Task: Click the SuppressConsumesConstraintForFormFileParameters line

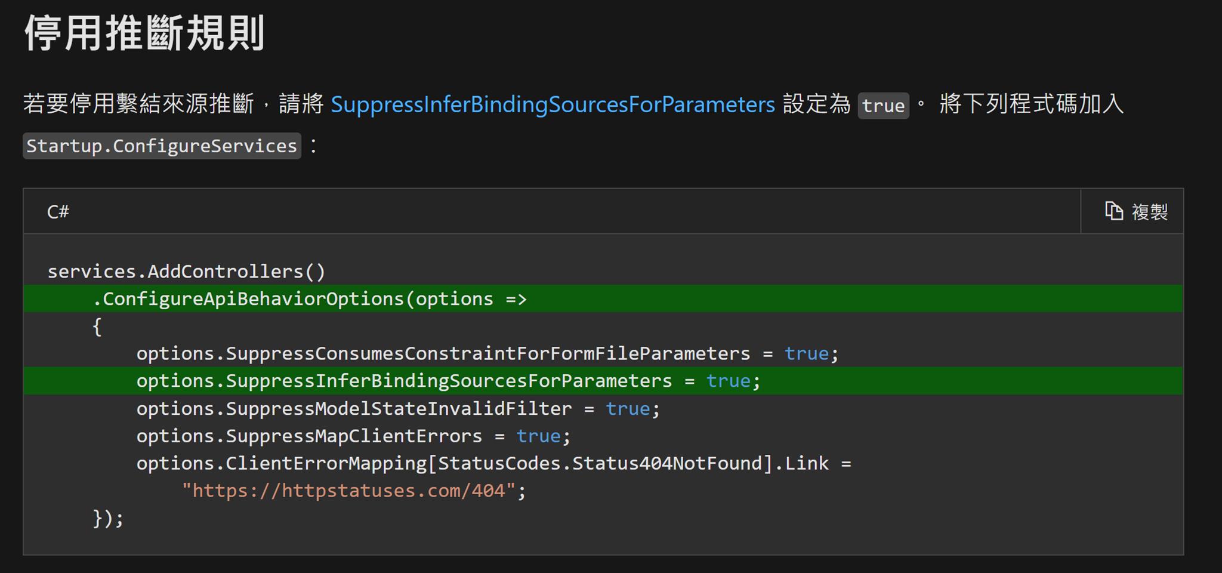Action: coord(487,353)
